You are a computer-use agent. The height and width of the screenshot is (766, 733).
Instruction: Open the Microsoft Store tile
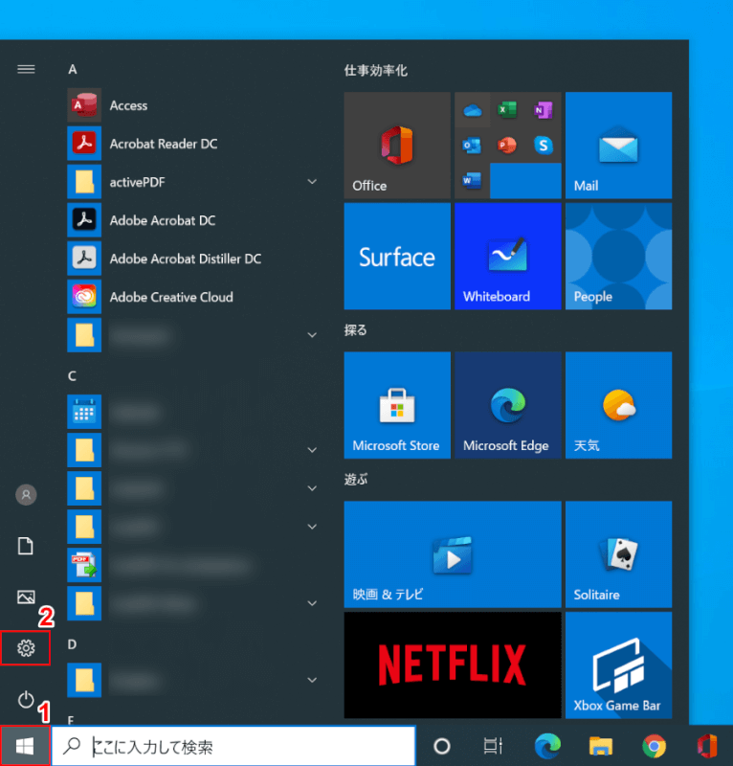tap(396, 405)
